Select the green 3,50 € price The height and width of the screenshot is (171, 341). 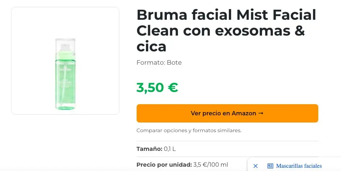pyautogui.click(x=157, y=87)
